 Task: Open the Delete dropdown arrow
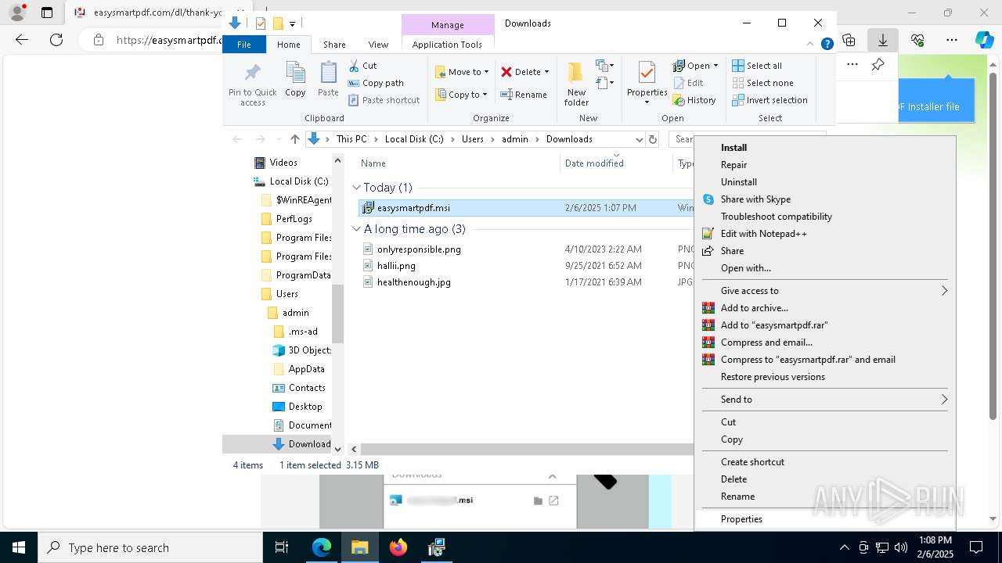pos(546,72)
